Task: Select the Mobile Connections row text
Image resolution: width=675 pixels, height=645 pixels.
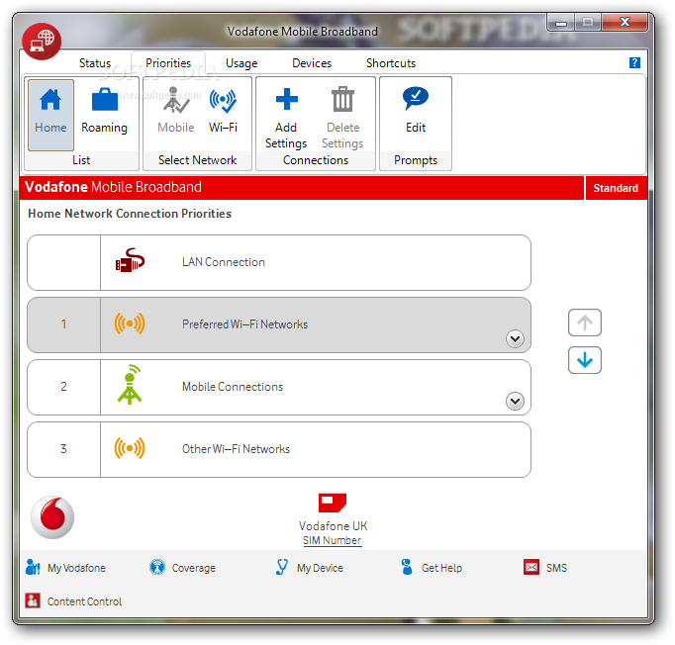Action: [x=233, y=387]
